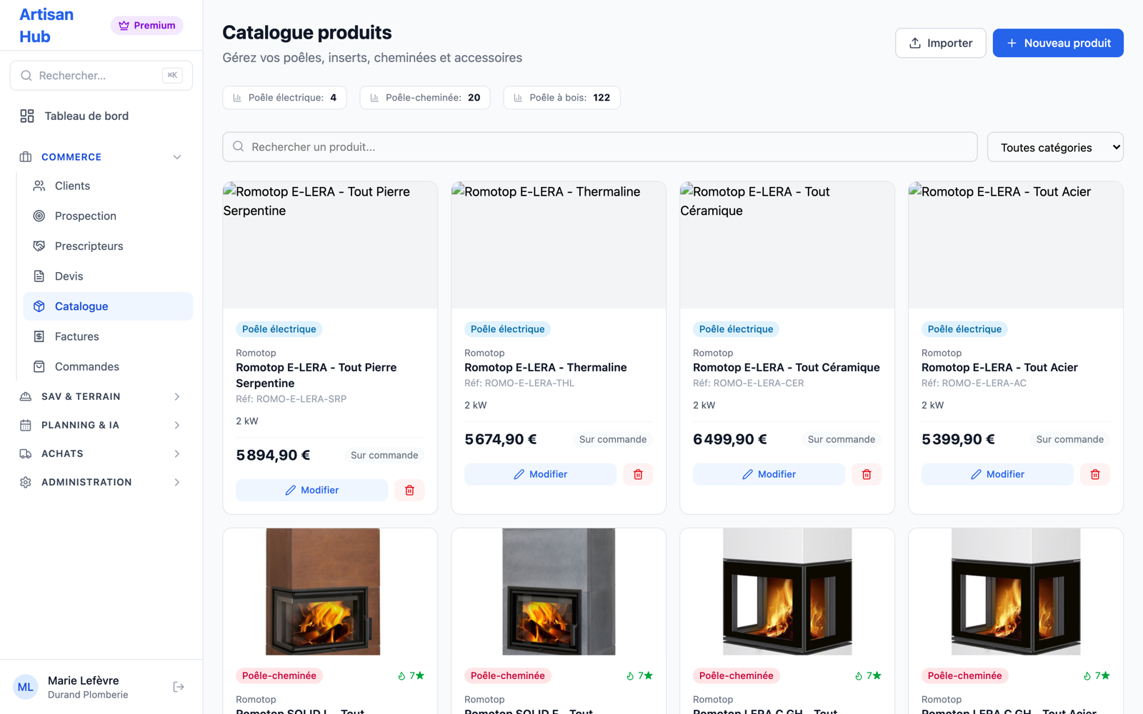Viewport: 1143px width, 714px height.
Task: Modify the Tout Pierre Serpentine product
Action: (311, 490)
